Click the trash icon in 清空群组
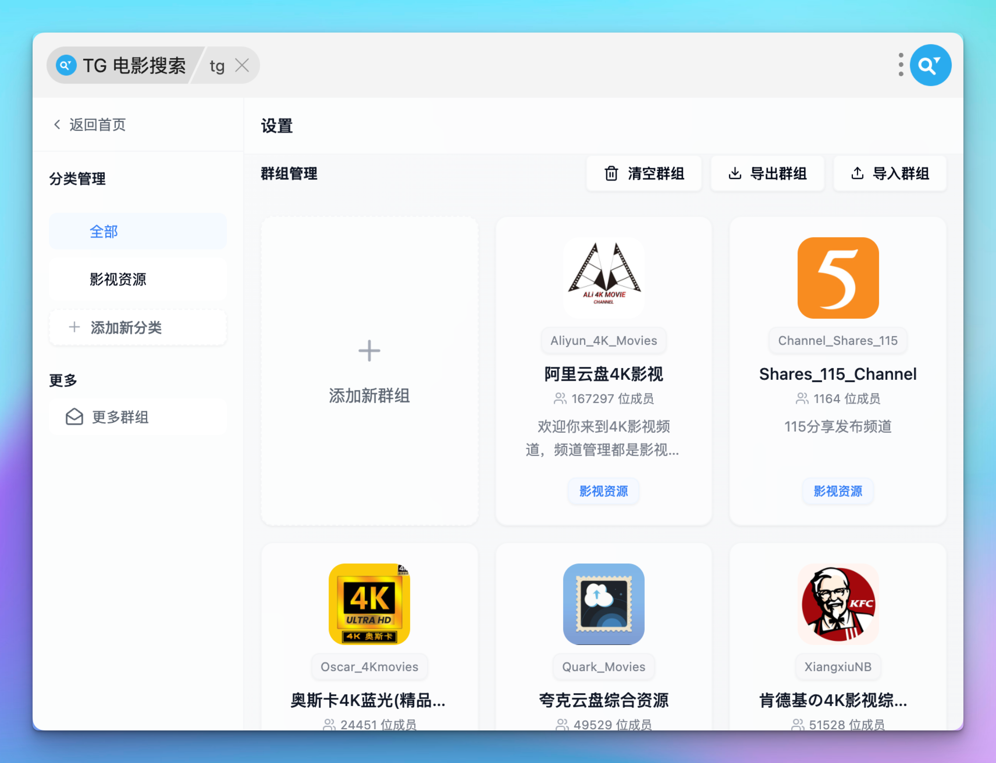This screenshot has height=763, width=996. tap(611, 174)
